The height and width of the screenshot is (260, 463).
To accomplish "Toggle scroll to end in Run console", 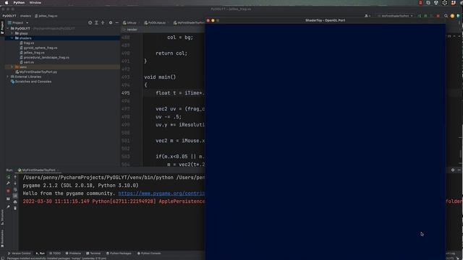I will 15,196.
